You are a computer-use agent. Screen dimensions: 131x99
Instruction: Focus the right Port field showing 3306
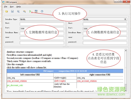105,29
